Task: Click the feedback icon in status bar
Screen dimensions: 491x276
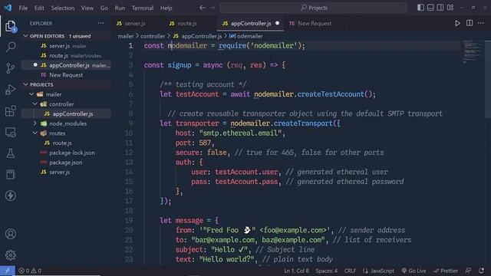Action: 469,271
